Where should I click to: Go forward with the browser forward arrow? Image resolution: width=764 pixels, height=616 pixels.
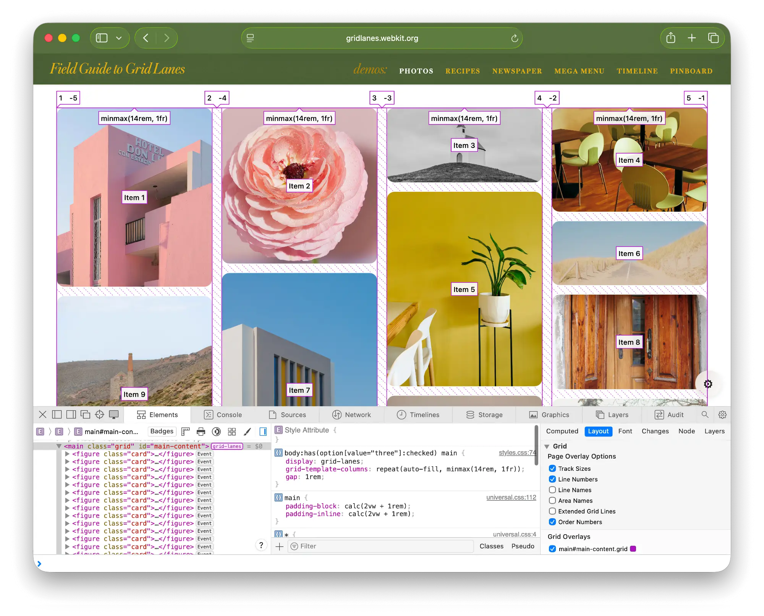tap(167, 38)
